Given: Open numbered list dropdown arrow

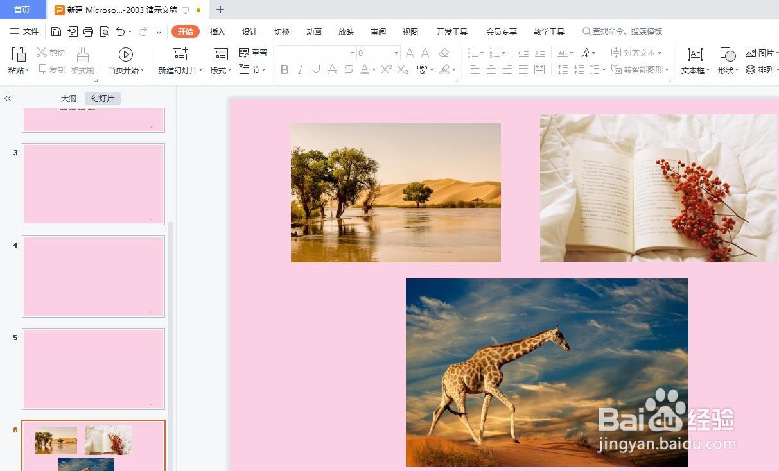Looking at the screenshot, I should (503, 53).
